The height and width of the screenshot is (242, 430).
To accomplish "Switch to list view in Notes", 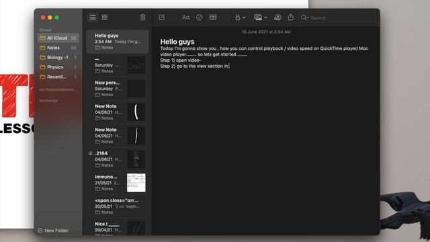I will click(x=93, y=17).
